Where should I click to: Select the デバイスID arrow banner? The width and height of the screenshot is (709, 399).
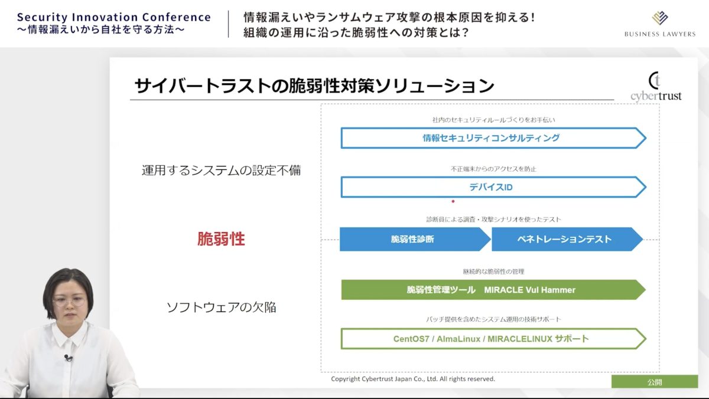click(493, 187)
